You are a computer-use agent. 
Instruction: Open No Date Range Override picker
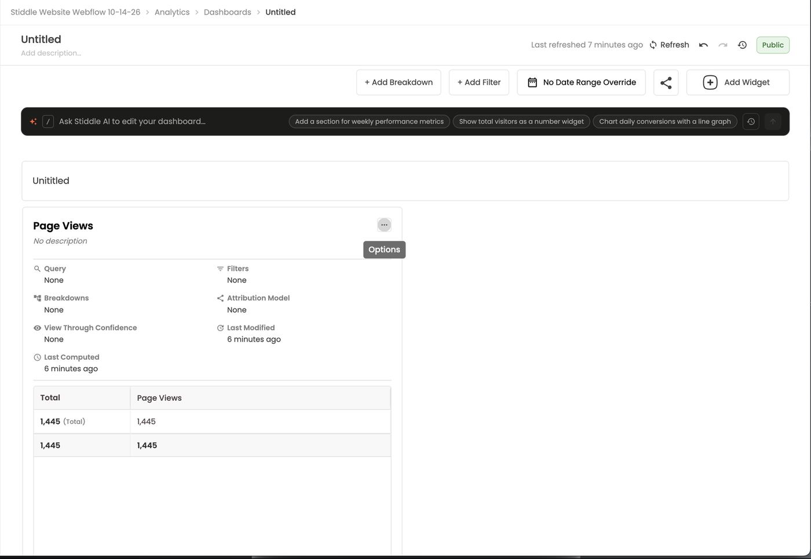point(582,82)
